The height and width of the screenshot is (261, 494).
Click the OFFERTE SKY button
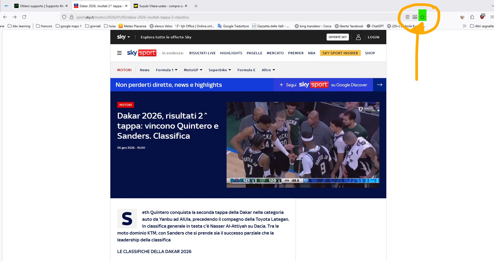(338, 37)
